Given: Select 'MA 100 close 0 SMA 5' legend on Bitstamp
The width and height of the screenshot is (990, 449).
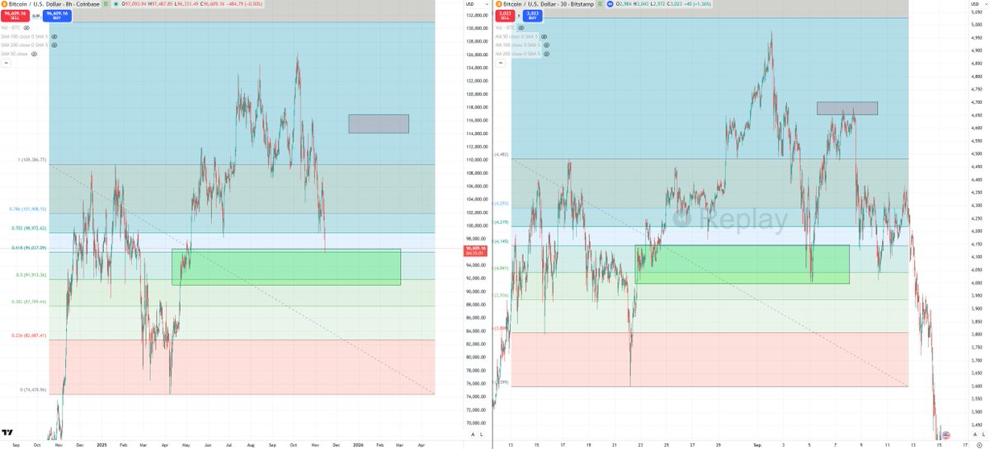Looking at the screenshot, I should [517, 45].
